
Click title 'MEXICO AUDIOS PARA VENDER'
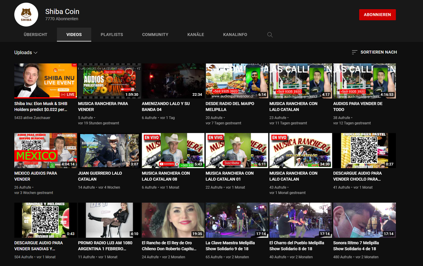(35, 176)
